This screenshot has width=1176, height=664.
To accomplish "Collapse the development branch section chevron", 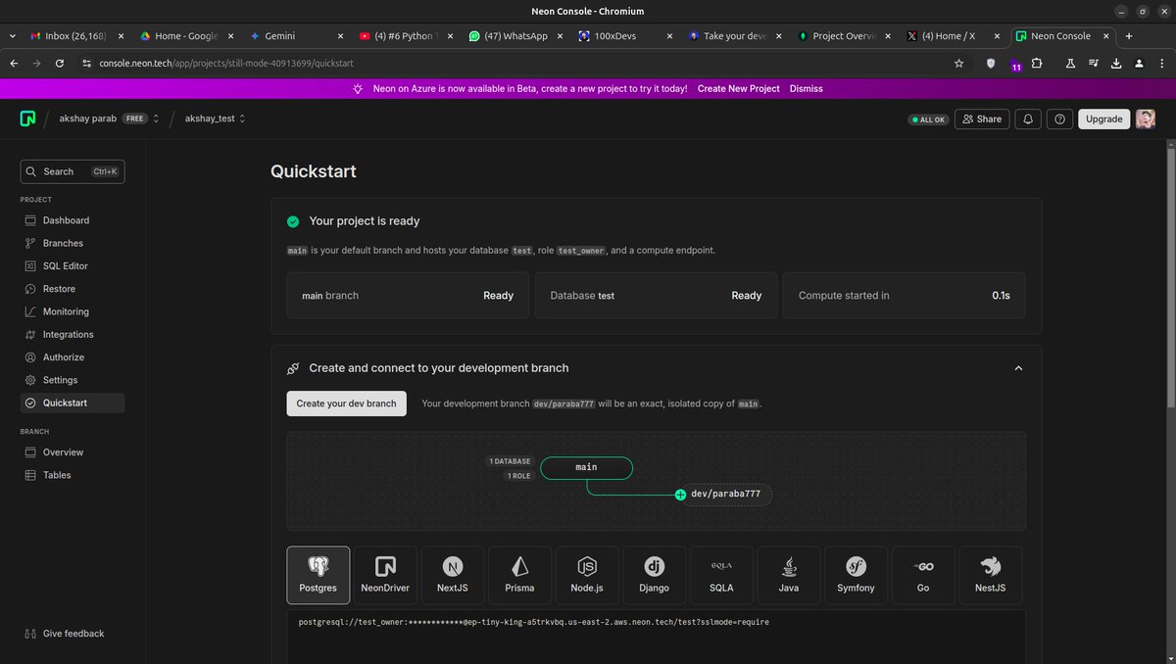I will [x=1018, y=368].
